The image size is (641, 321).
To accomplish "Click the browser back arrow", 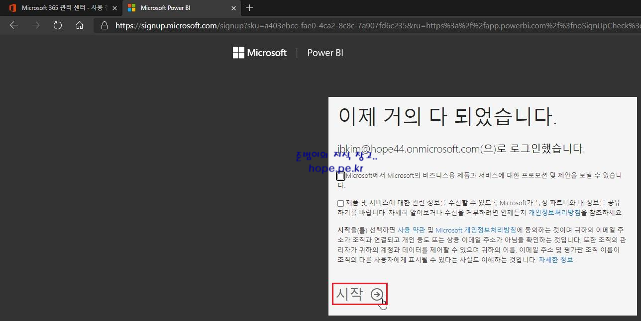I will point(14,25).
